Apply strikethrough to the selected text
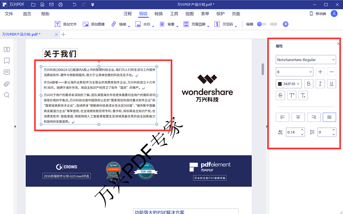Image resolution: width=343 pixels, height=214 pixels. click(280, 95)
